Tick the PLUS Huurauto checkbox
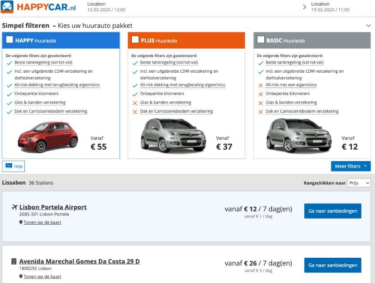375x283 pixels. pos(135,40)
